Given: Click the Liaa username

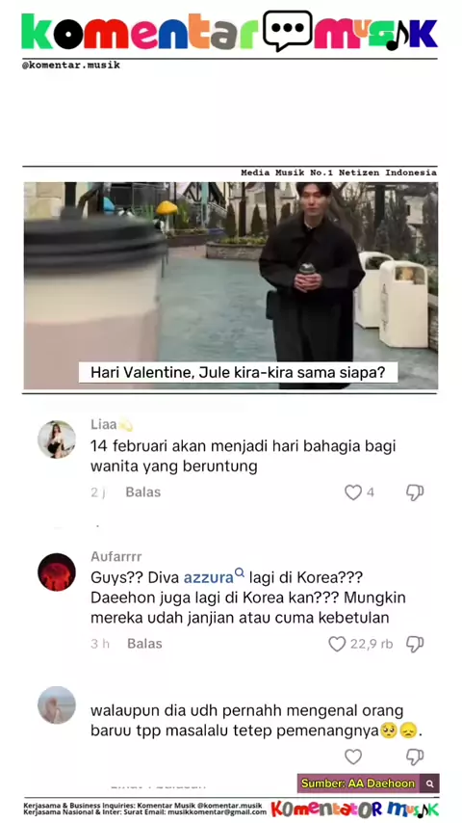Looking at the screenshot, I should tap(103, 425).
